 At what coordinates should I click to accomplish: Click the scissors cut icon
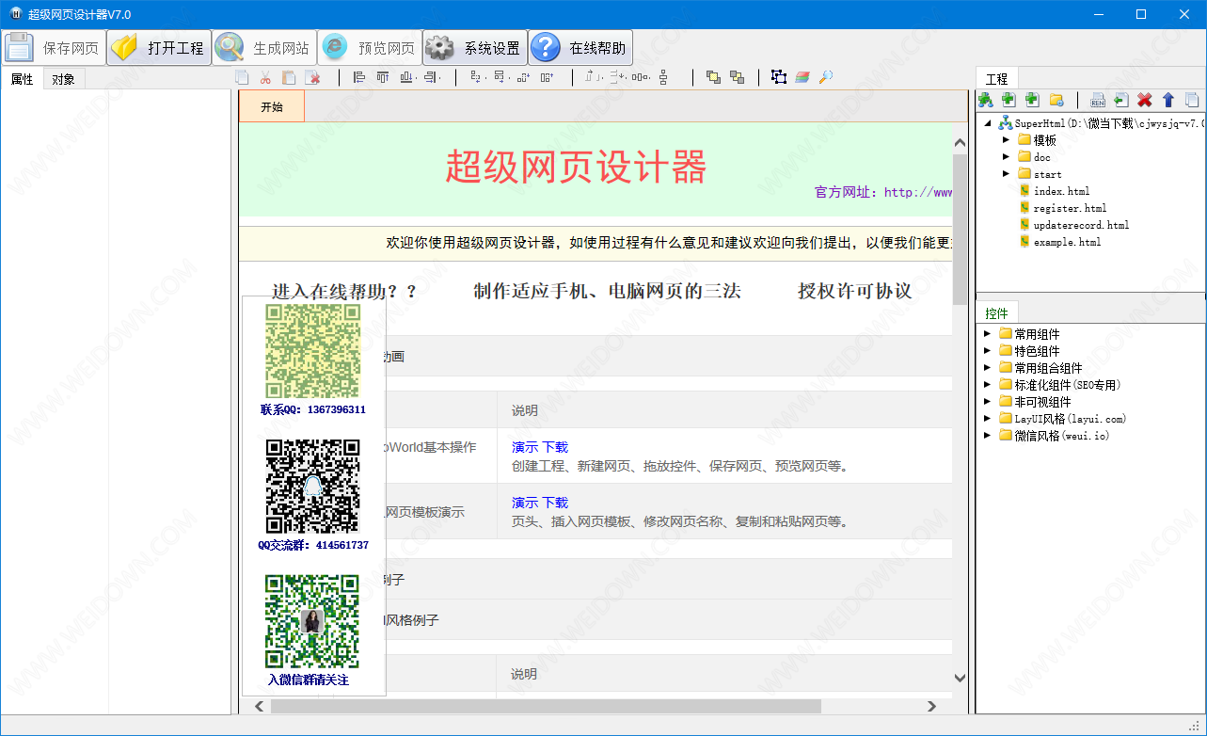pos(265,78)
